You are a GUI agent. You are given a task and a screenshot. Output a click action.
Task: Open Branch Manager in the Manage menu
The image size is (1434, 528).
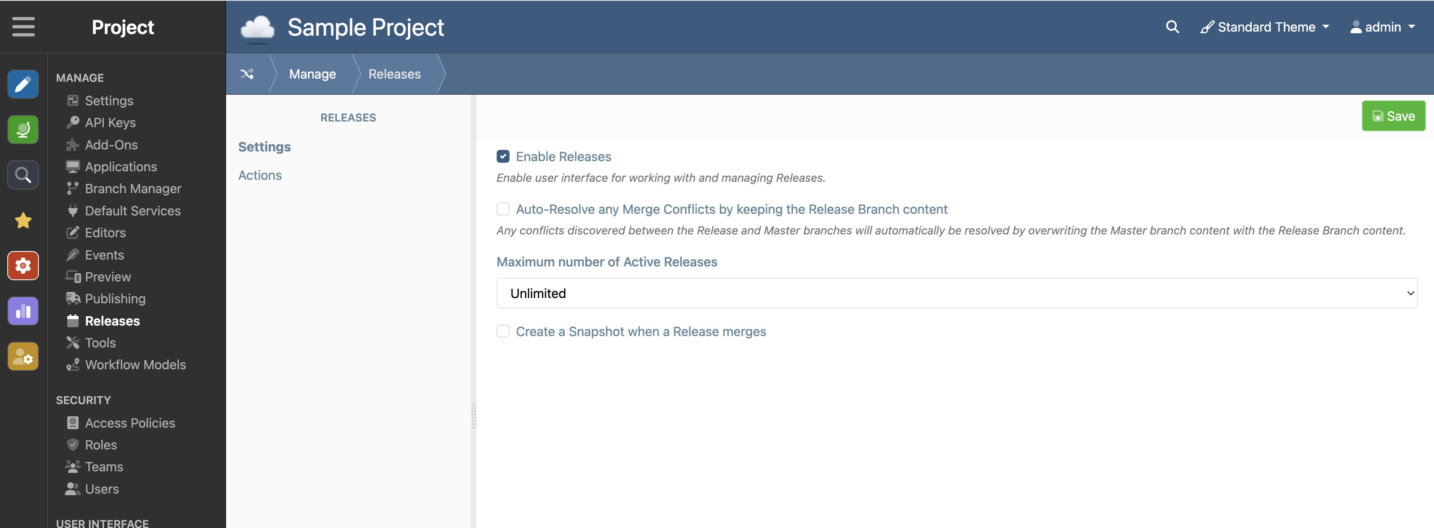(132, 189)
